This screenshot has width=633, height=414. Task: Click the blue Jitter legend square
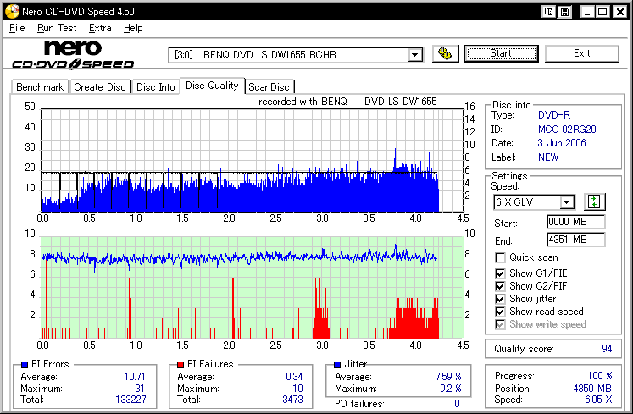pyautogui.click(x=337, y=365)
